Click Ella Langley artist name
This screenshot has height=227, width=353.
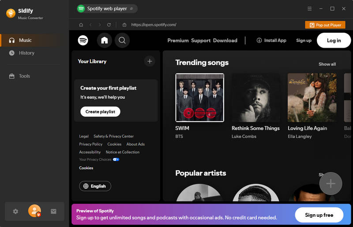point(300,136)
